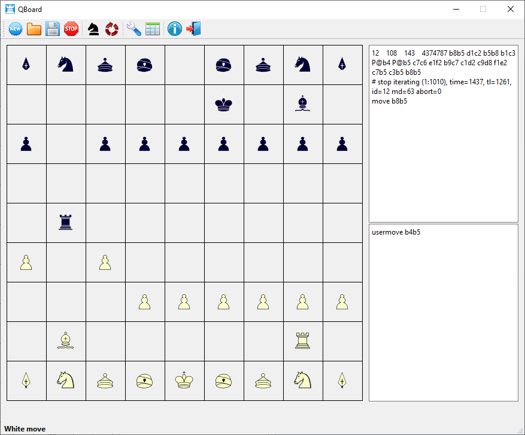This screenshot has height=435, width=525.
Task: Select the white king on e1
Action: click(184, 380)
